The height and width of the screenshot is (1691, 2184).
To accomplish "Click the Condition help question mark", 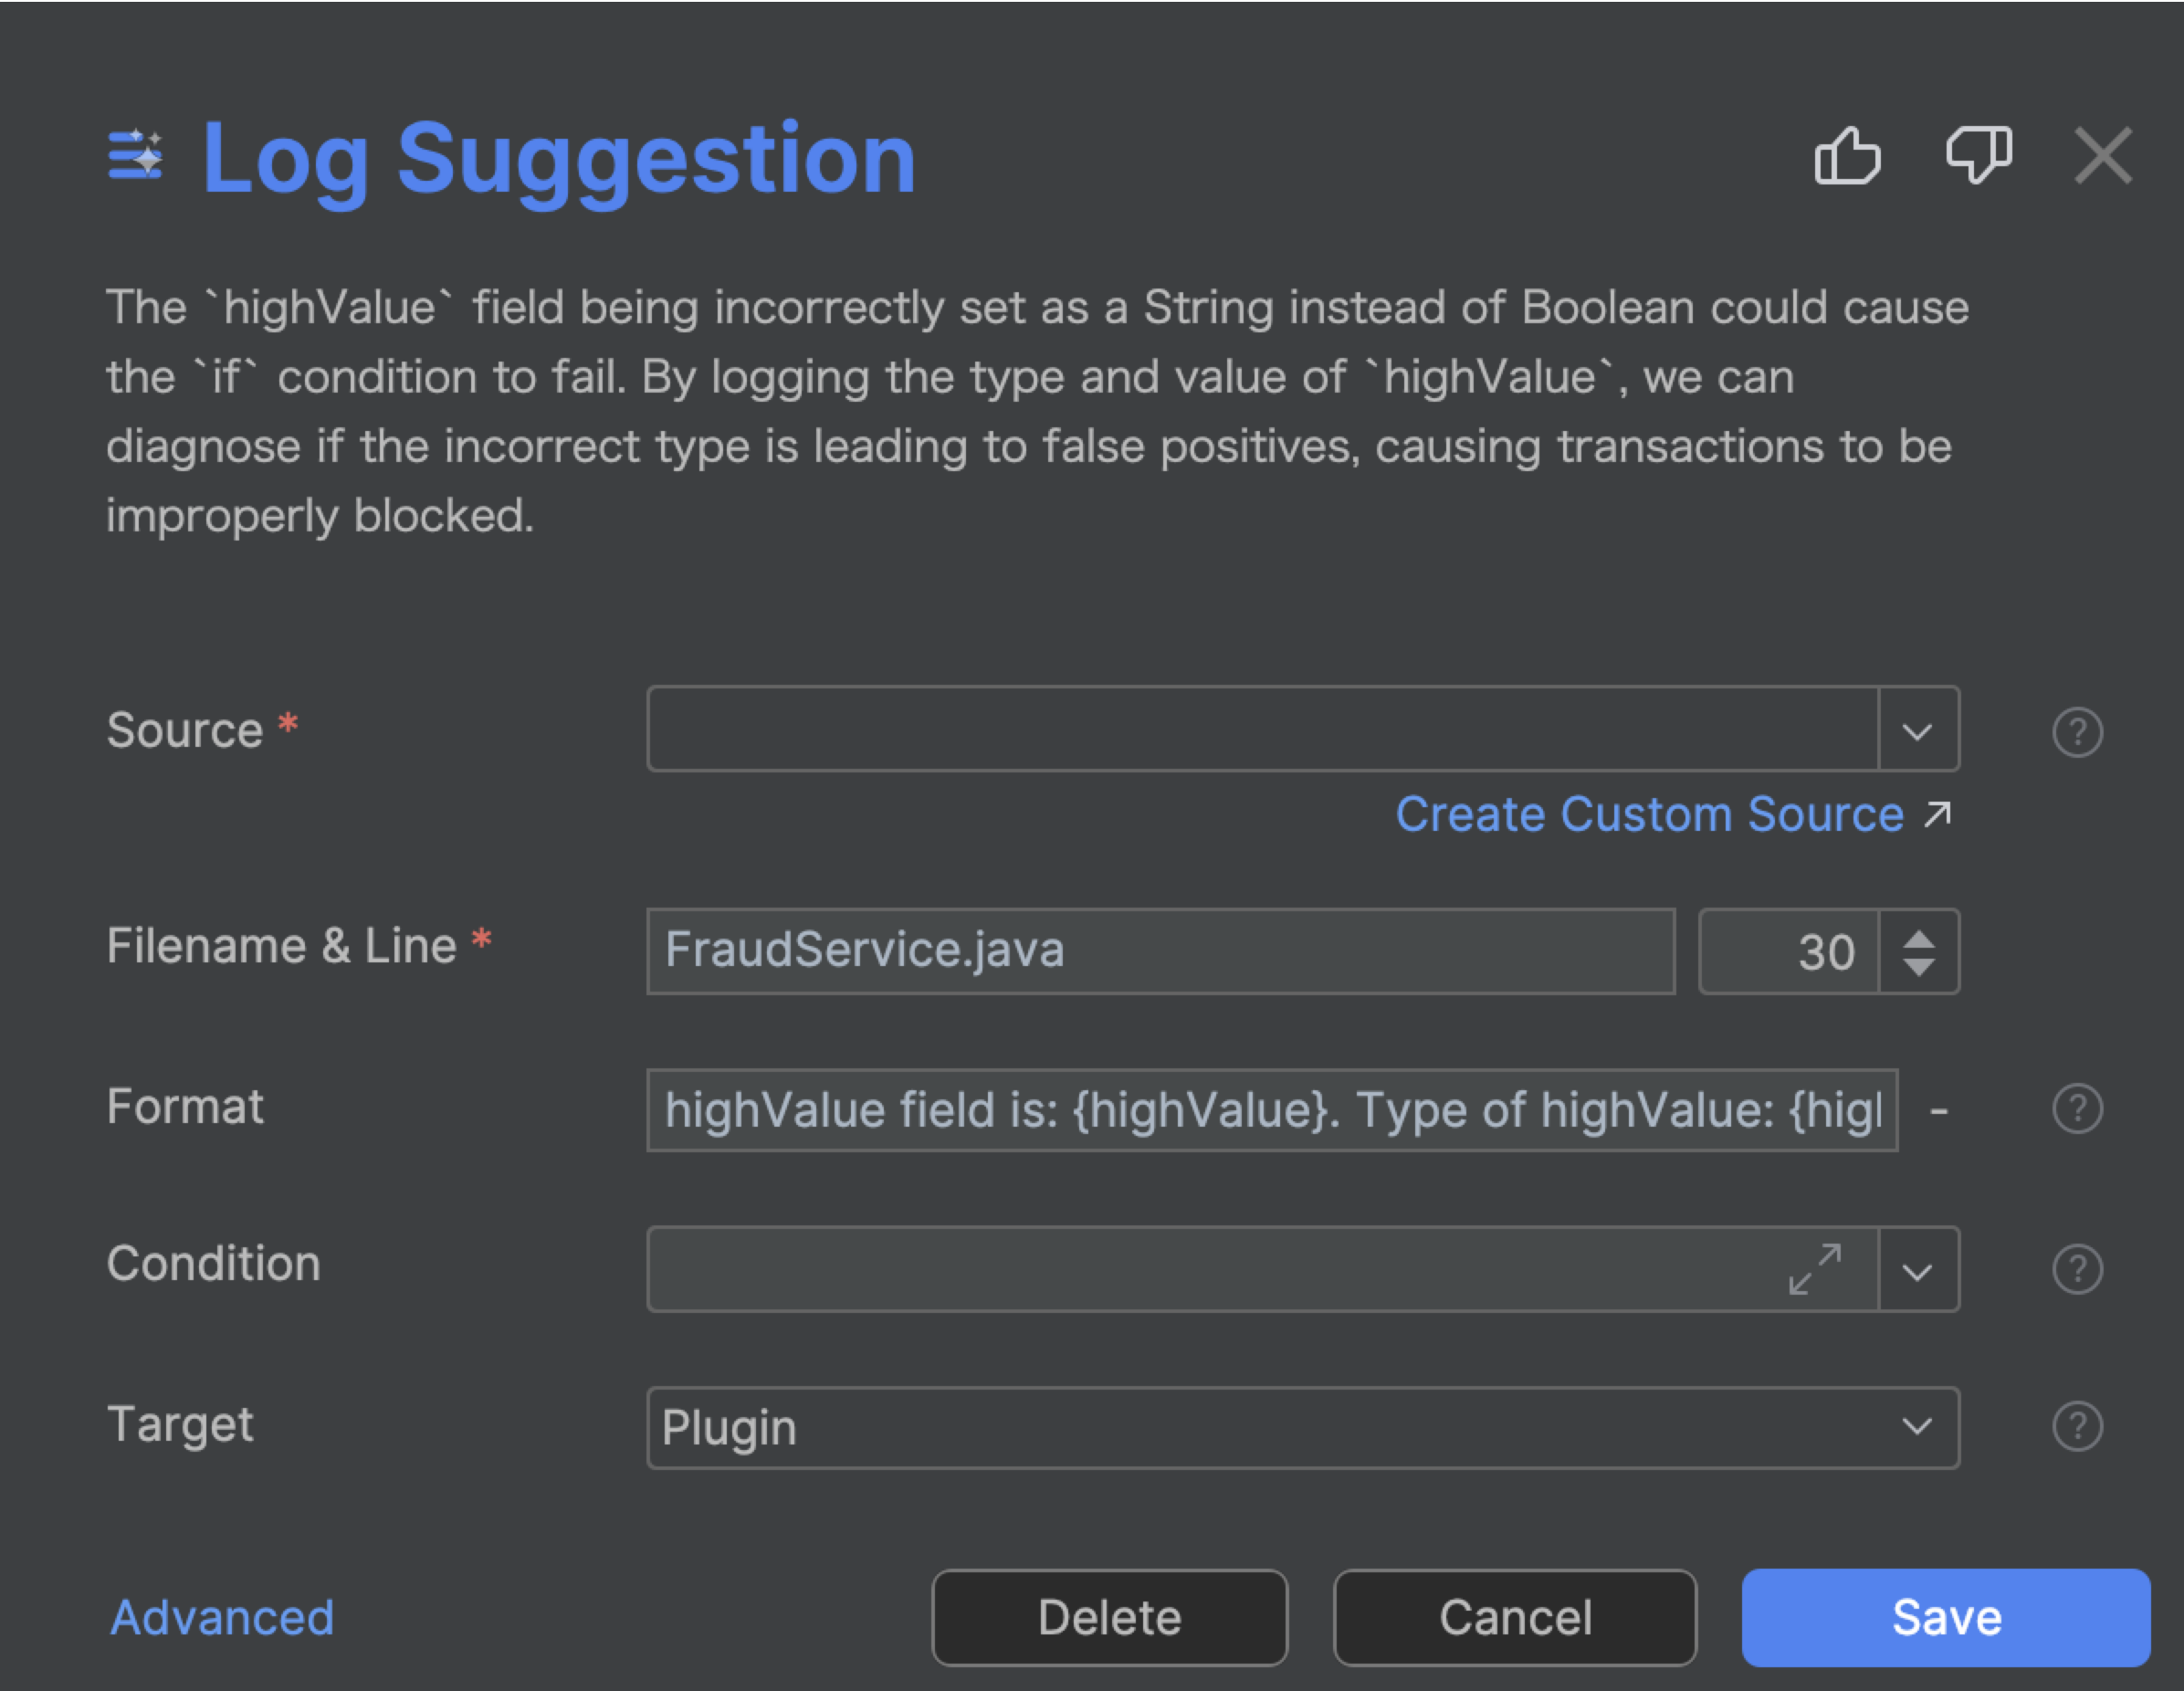I will point(2077,1269).
